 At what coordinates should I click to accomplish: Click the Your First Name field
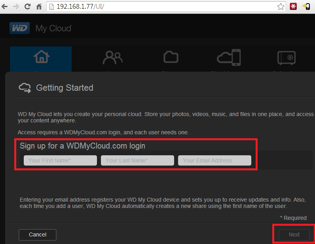pos(60,160)
